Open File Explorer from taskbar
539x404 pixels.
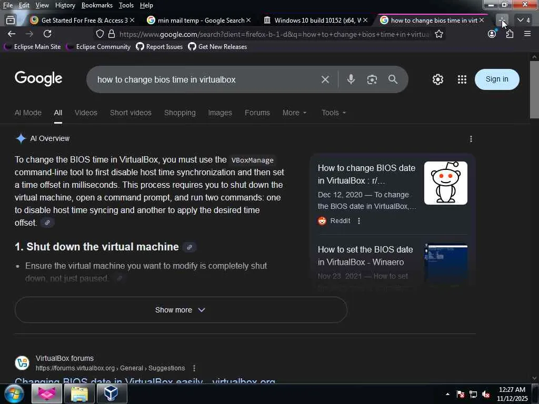click(79, 393)
